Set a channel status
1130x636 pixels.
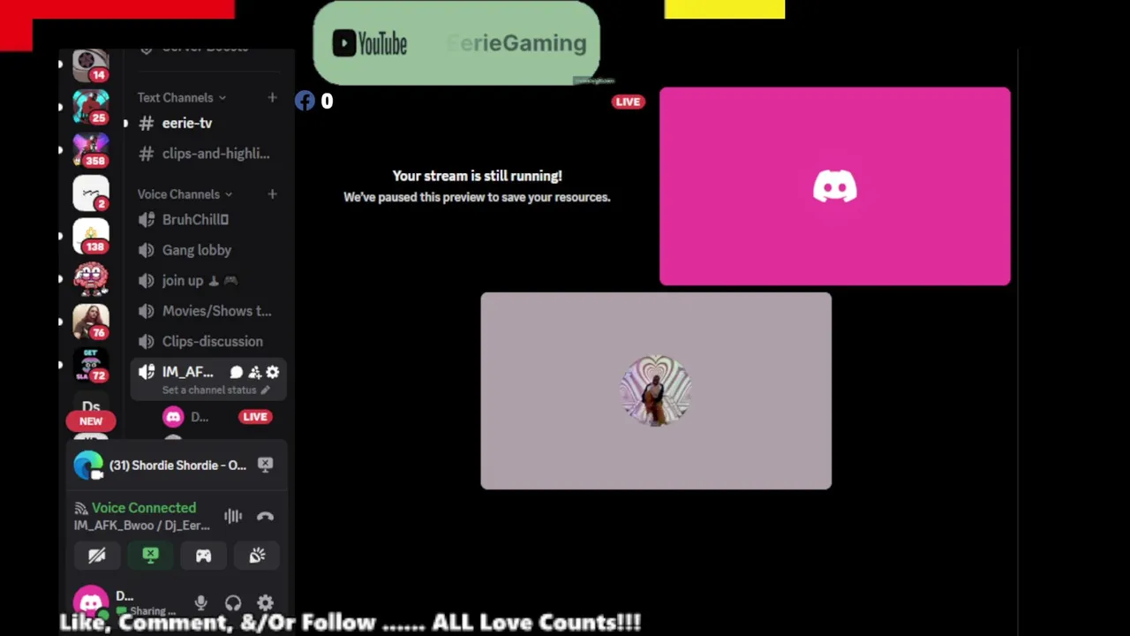click(x=216, y=390)
